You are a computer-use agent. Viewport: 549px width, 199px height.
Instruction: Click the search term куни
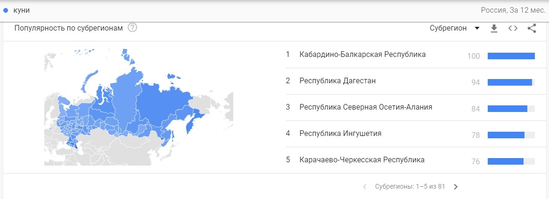[22, 10]
